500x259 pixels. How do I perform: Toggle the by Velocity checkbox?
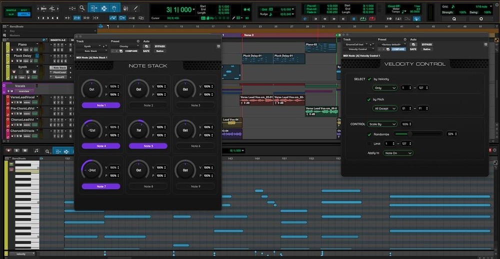tap(369, 79)
